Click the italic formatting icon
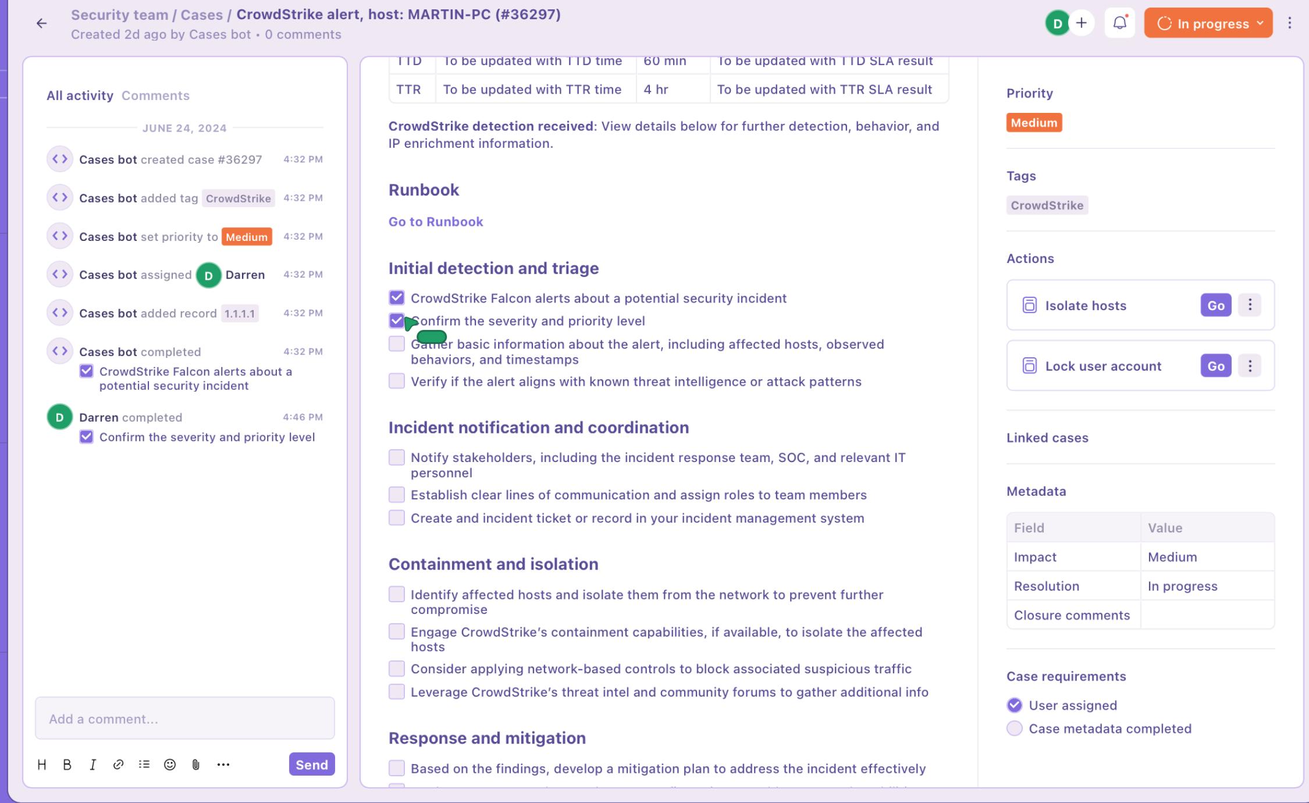 pyautogui.click(x=93, y=765)
